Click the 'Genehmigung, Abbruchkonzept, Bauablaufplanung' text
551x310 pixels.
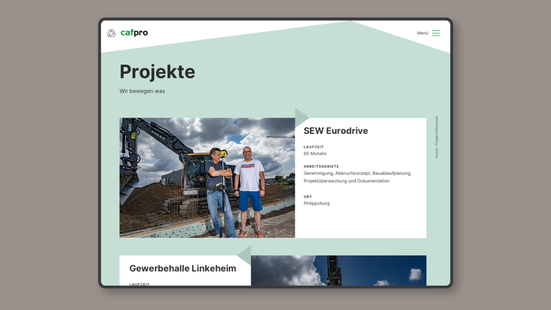(x=357, y=173)
